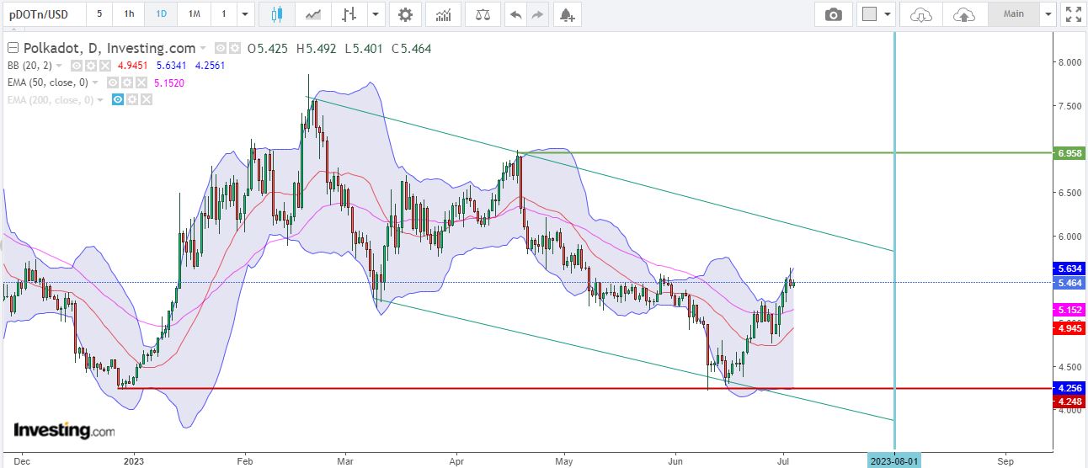
Task: Save chart layout to cloud
Action: click(964, 14)
